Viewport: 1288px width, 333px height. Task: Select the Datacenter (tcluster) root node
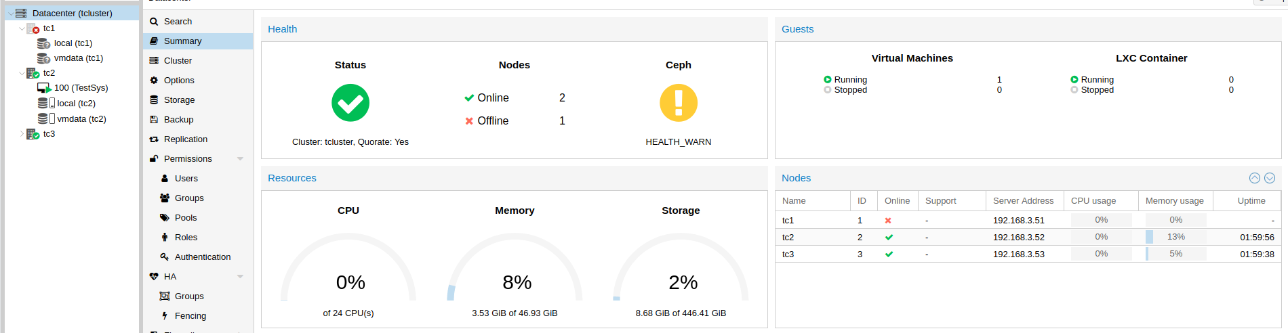(72, 13)
